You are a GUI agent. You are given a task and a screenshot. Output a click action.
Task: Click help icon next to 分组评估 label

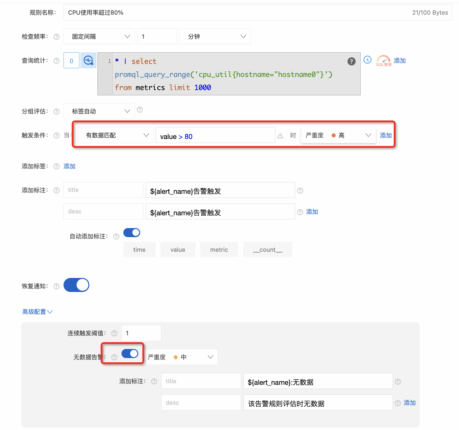pos(56,112)
